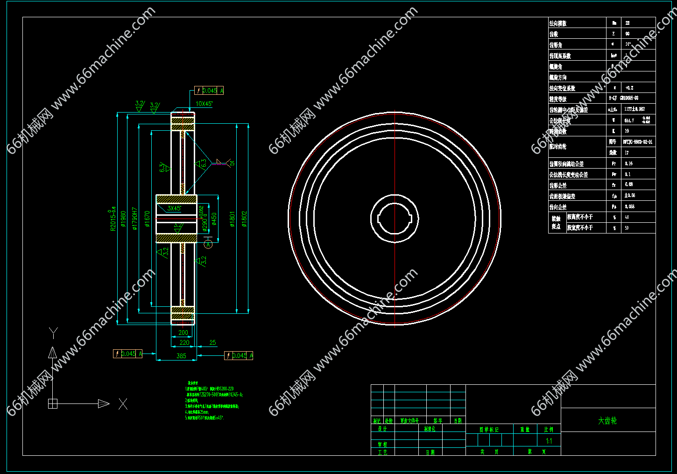Select the mating gear teeth value "17"
The width and height of the screenshot is (677, 474).
tap(627, 152)
